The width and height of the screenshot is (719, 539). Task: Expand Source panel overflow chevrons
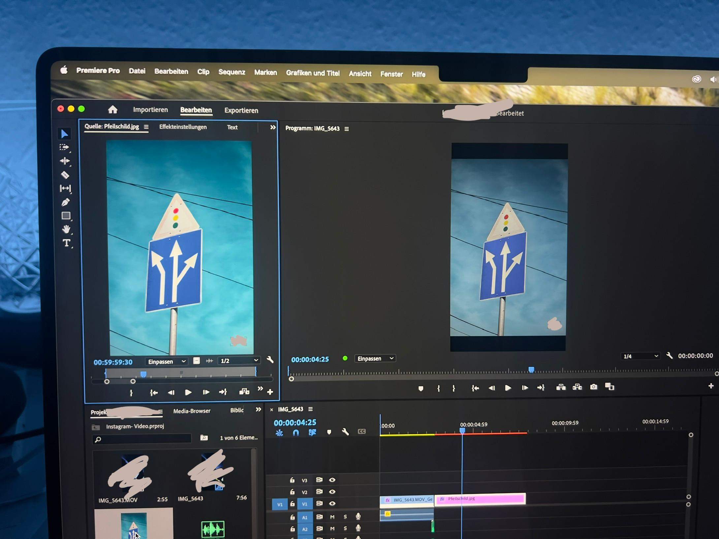click(x=273, y=127)
